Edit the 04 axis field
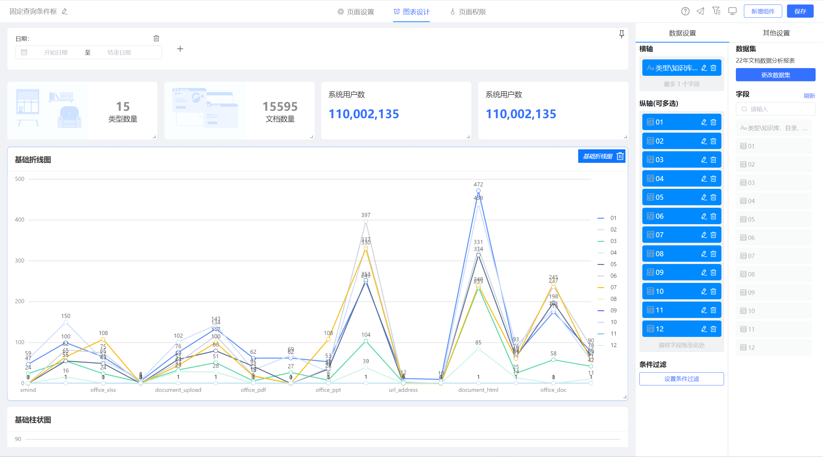Screen dimensions: 823x457 point(704,179)
